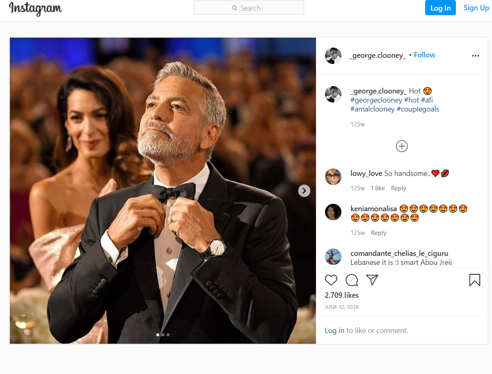The height and width of the screenshot is (374, 492).
Task: Click Log in to like or comment
Action: 334,331
